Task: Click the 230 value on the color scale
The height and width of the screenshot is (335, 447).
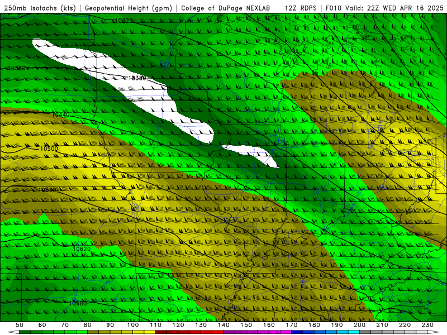Action: click(427, 325)
